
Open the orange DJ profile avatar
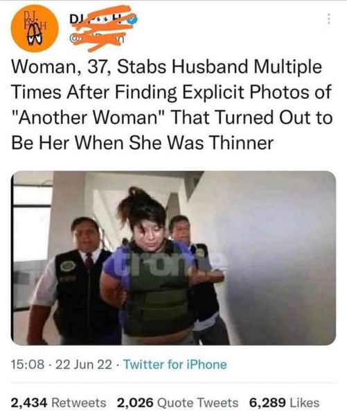pos(35,28)
